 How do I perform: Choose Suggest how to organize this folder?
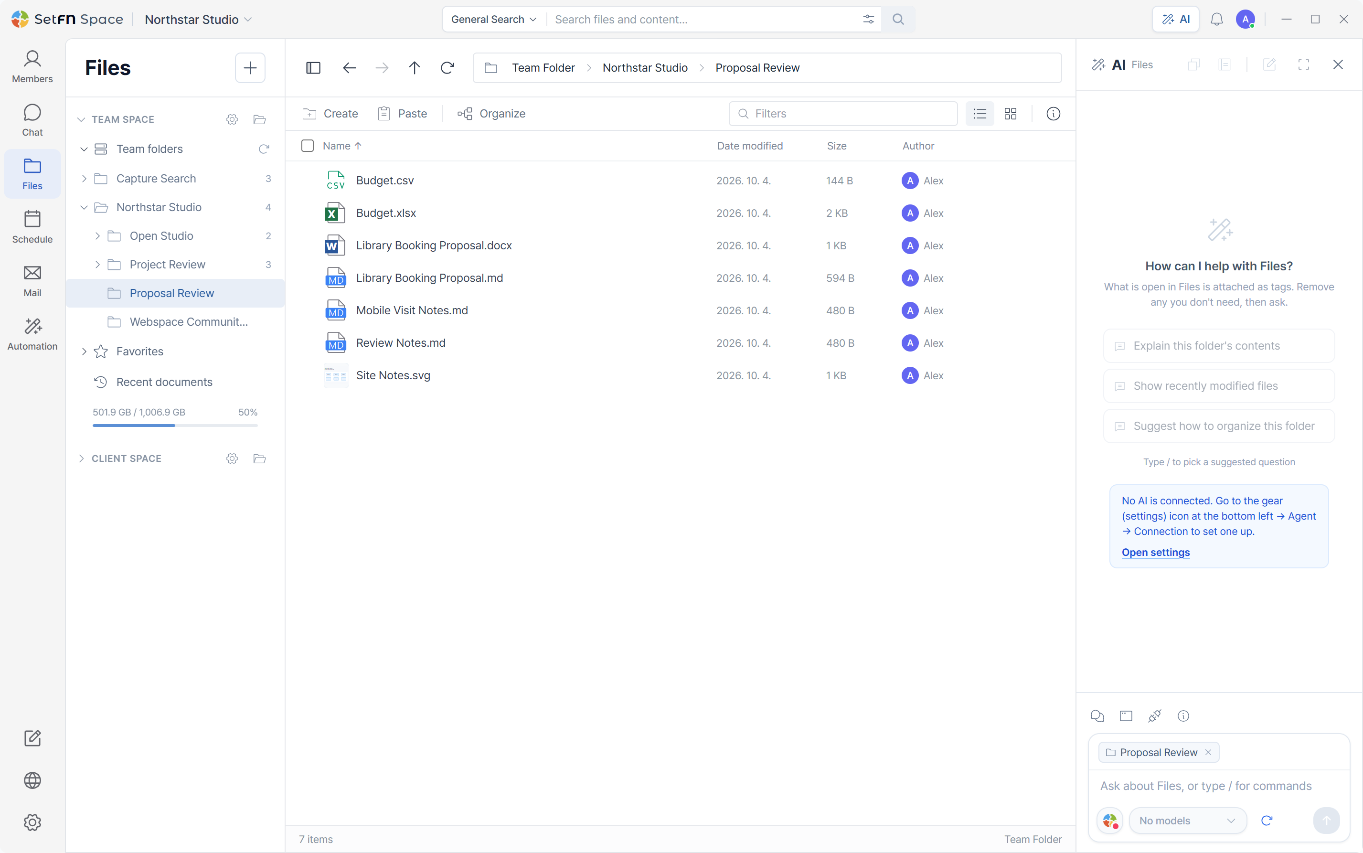pos(1219,426)
